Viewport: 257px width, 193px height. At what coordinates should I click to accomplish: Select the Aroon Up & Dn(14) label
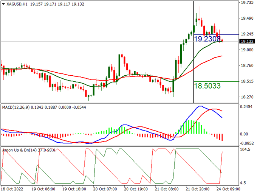pyautogui.click(x=20, y=150)
